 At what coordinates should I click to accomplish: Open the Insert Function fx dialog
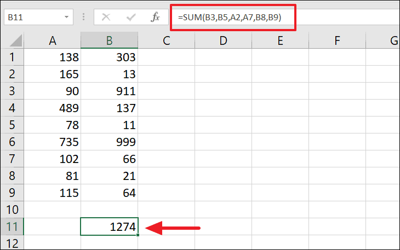click(x=155, y=17)
